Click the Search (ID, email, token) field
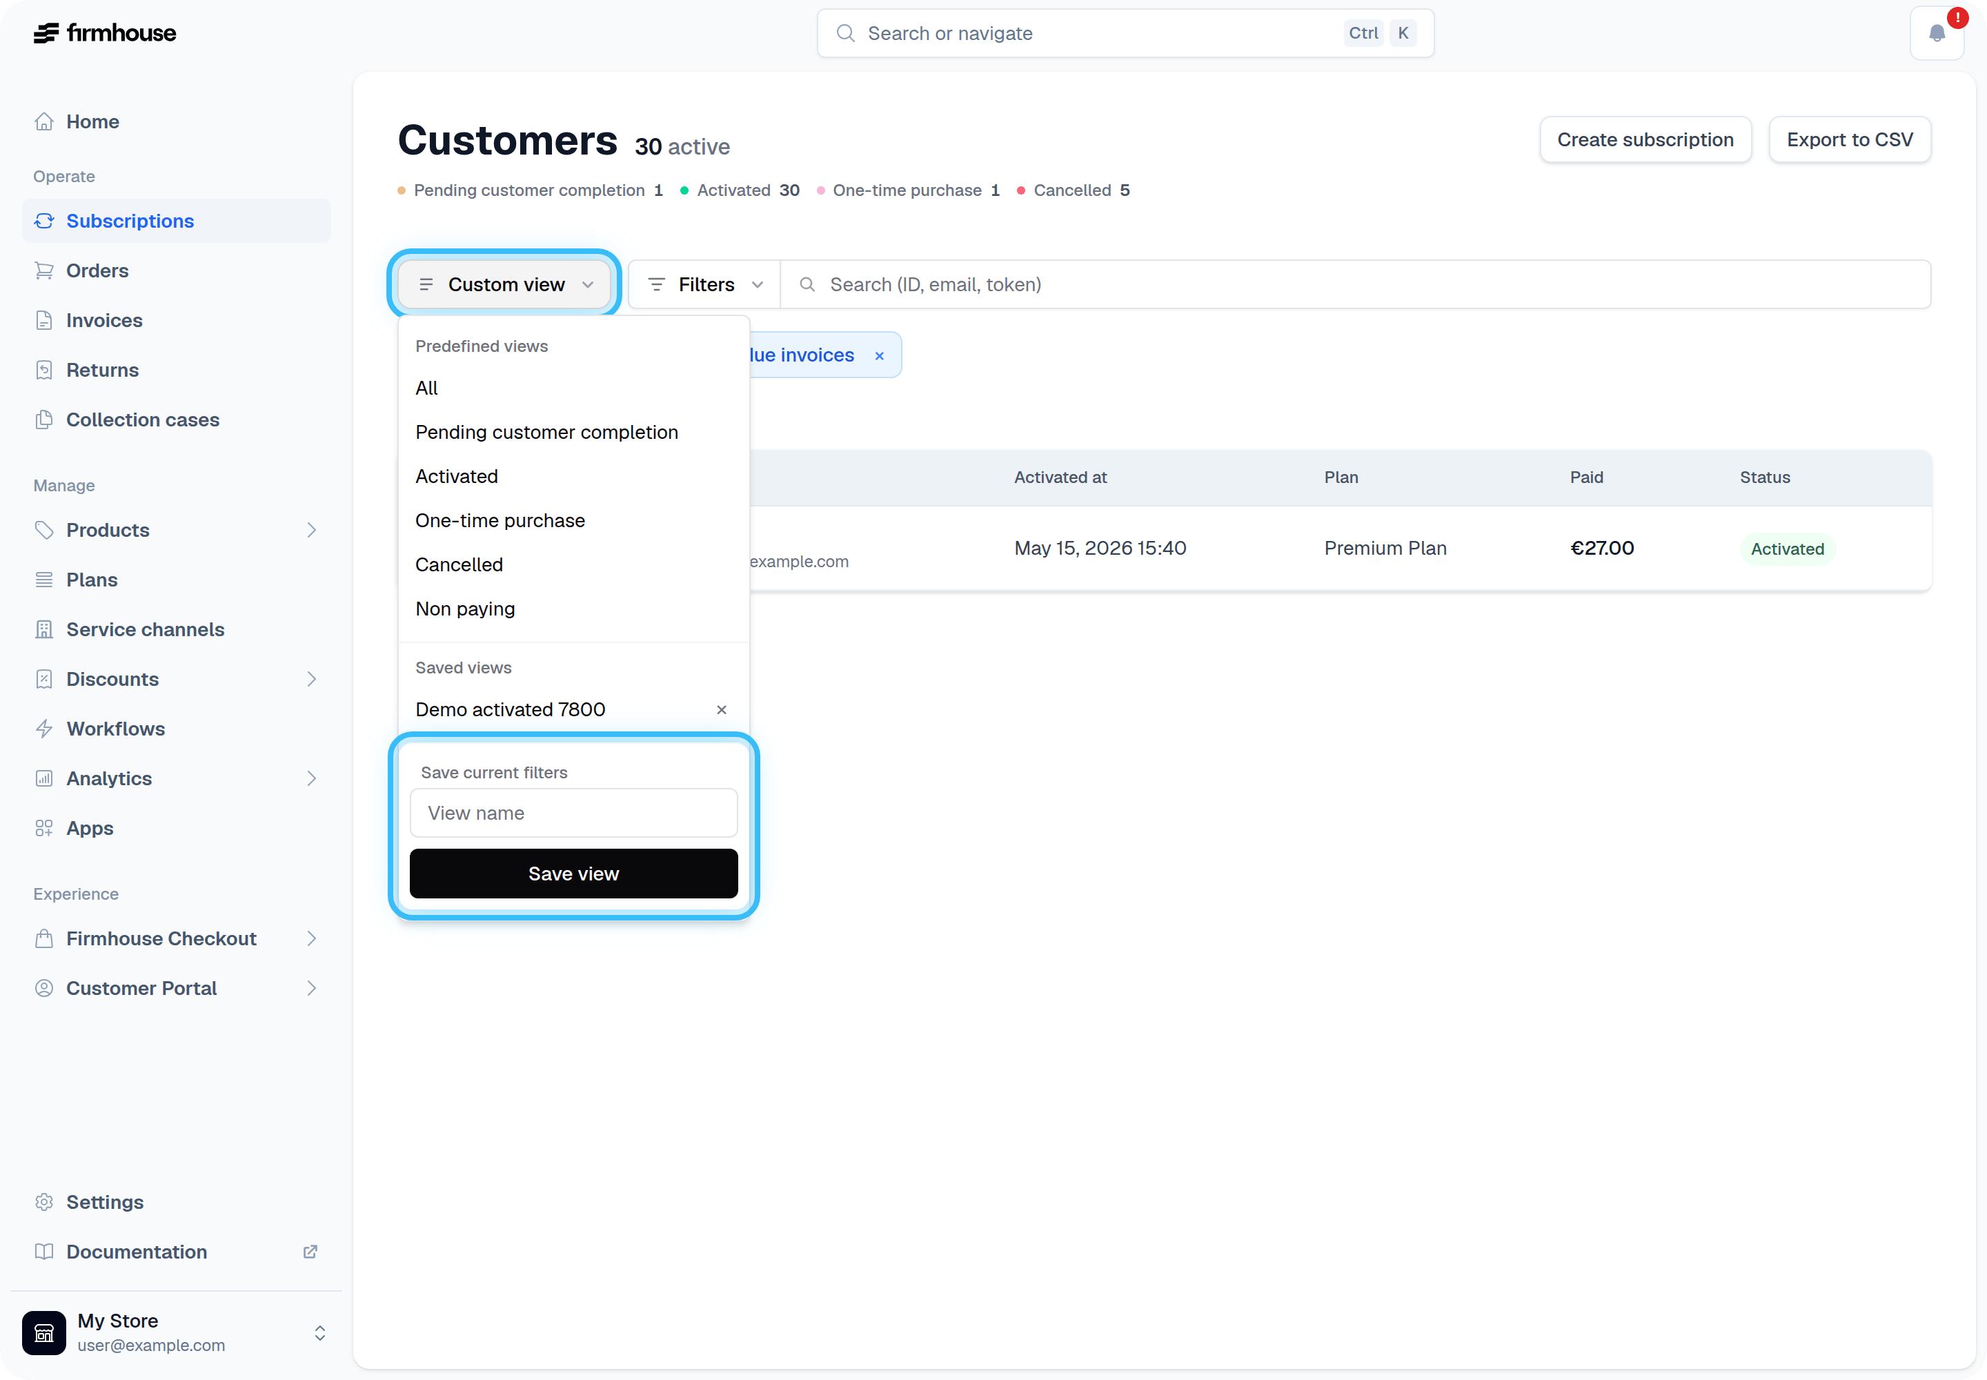Image resolution: width=1987 pixels, height=1380 pixels. (x=1355, y=284)
